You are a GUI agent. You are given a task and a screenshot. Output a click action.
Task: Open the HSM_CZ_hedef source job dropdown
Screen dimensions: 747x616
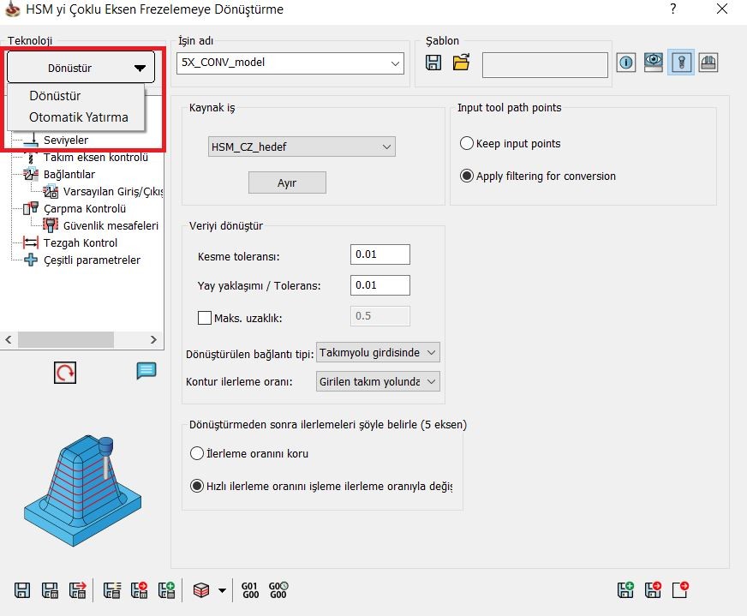point(302,147)
